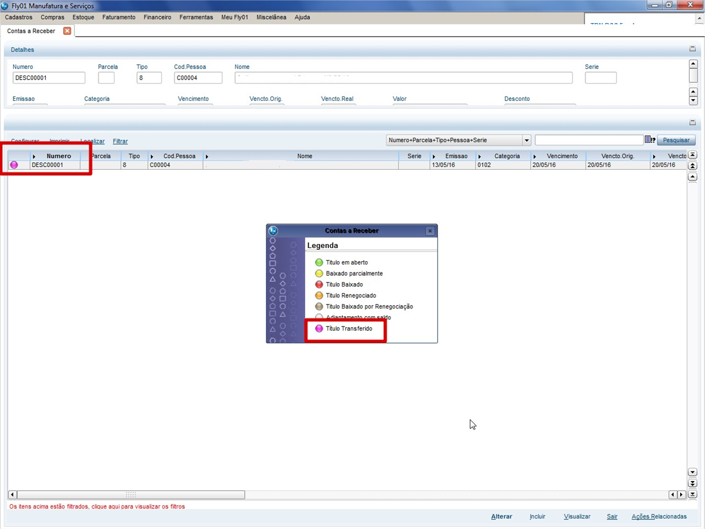705x529 pixels.
Task: Click the horizontal scrollbar thumb
Action: pos(131,495)
